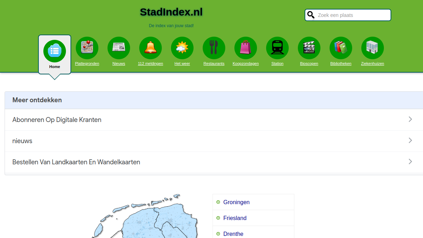Click the Home list icon
423x238 pixels.
click(x=55, y=51)
